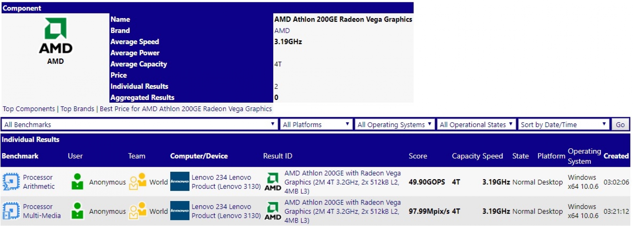Open Anonymous user in Processor Arithmetic row
The height and width of the screenshot is (226, 633).
tap(107, 182)
